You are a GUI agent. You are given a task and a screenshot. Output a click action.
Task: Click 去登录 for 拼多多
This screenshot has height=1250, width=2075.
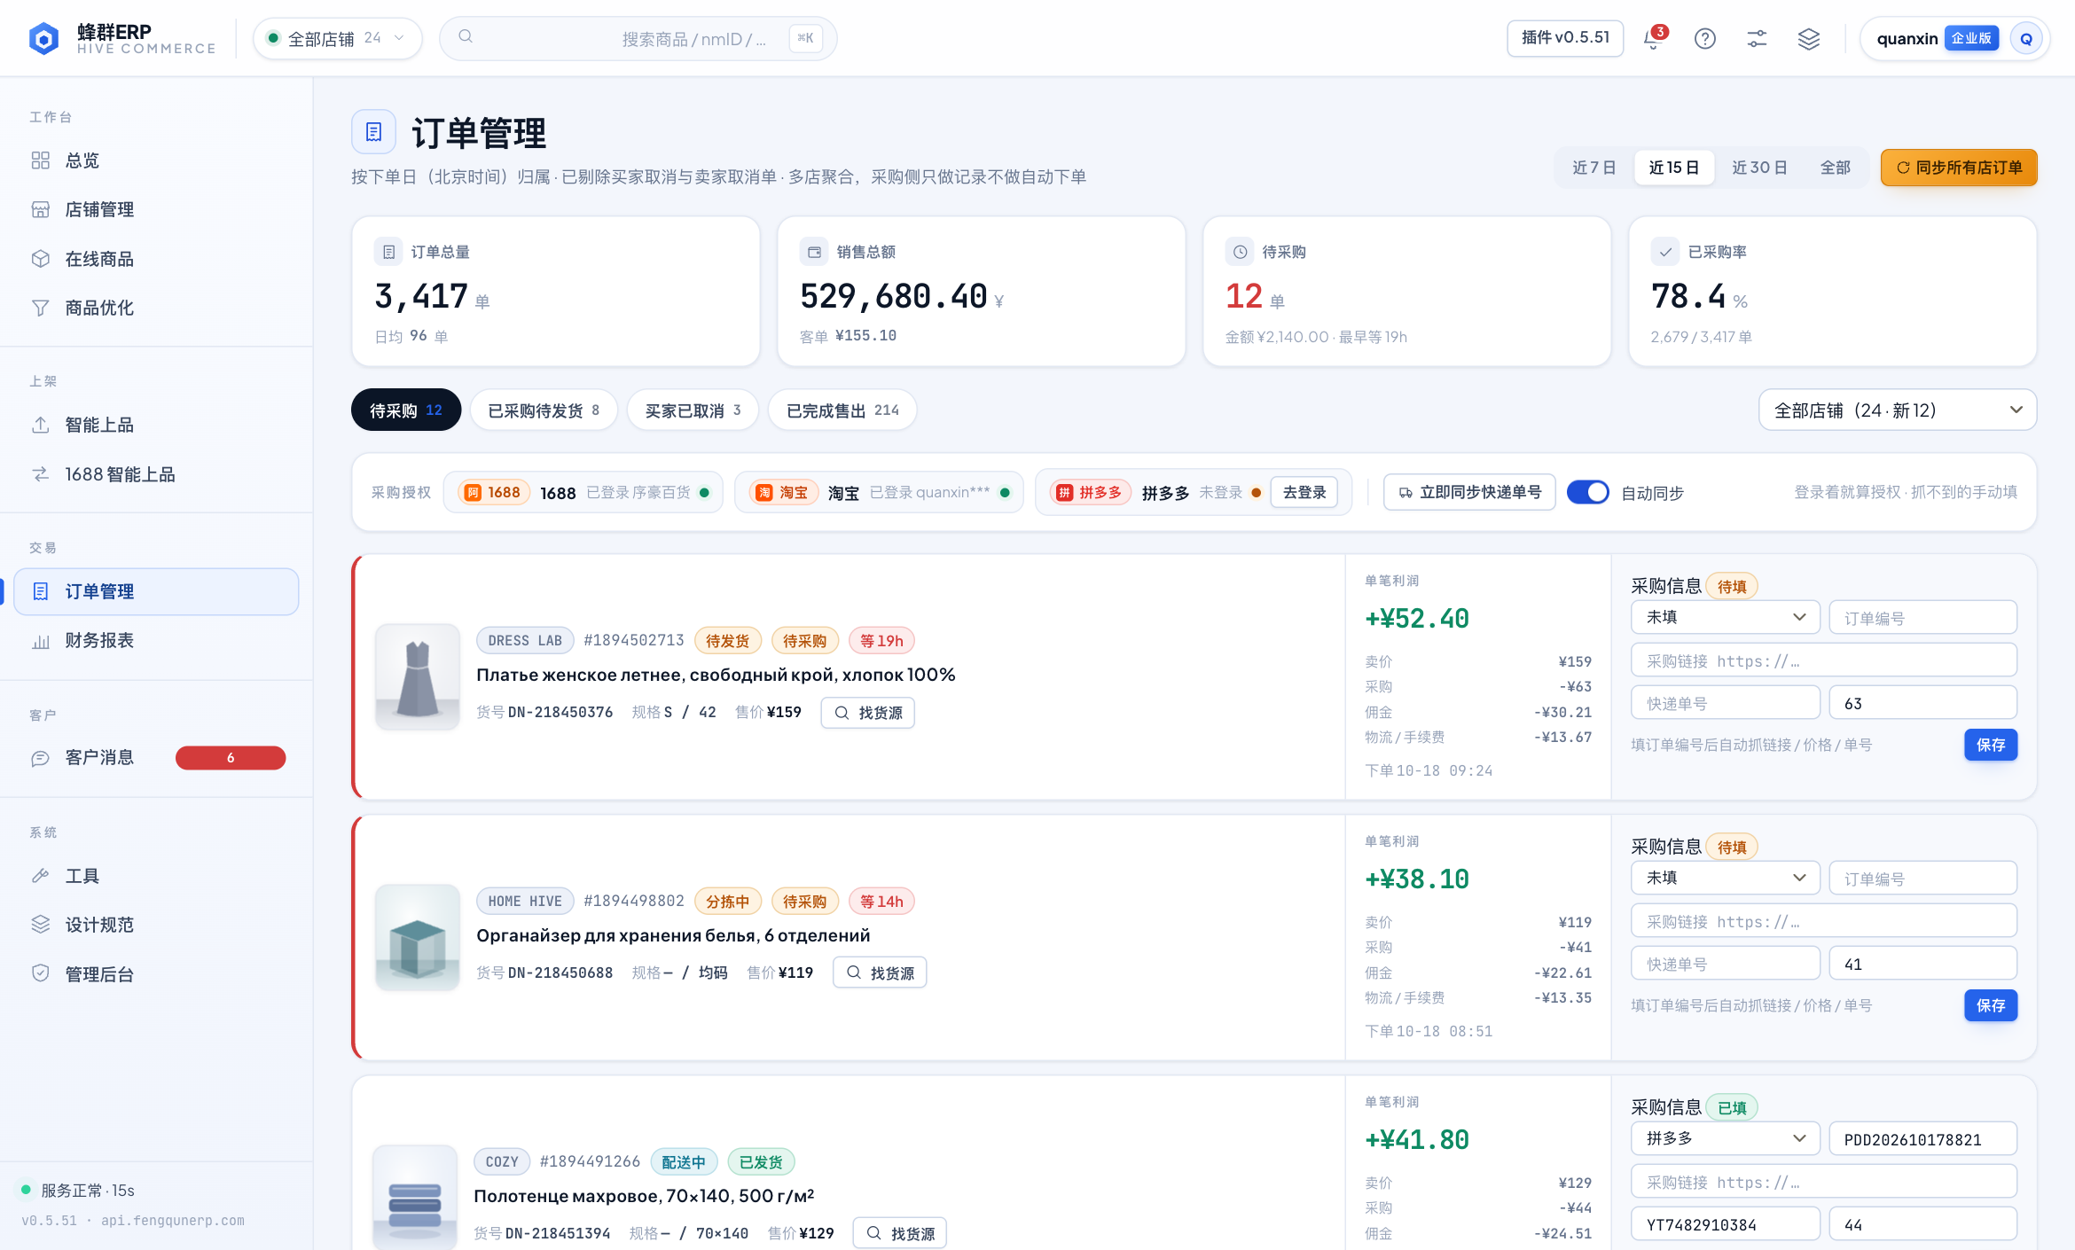pos(1304,492)
